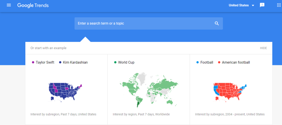
Task: Click the search magnifier icon
Action: coord(217,23)
